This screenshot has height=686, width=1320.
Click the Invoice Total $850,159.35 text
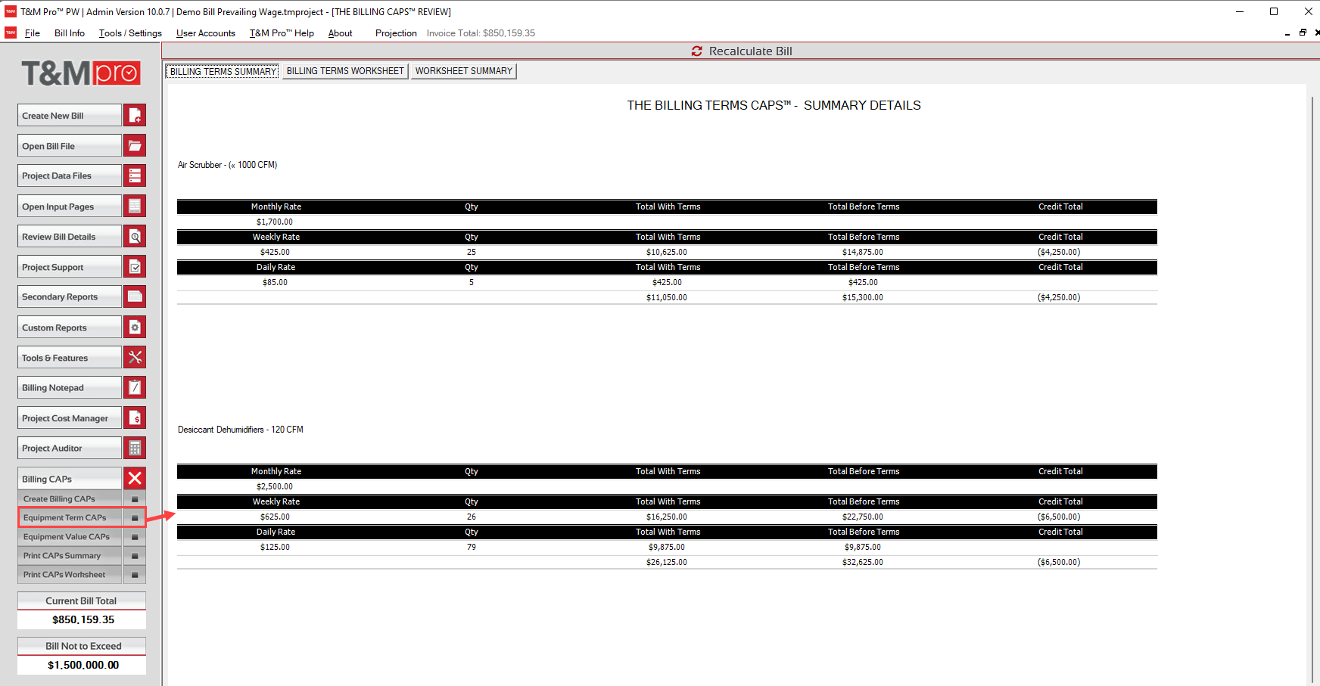coord(481,33)
